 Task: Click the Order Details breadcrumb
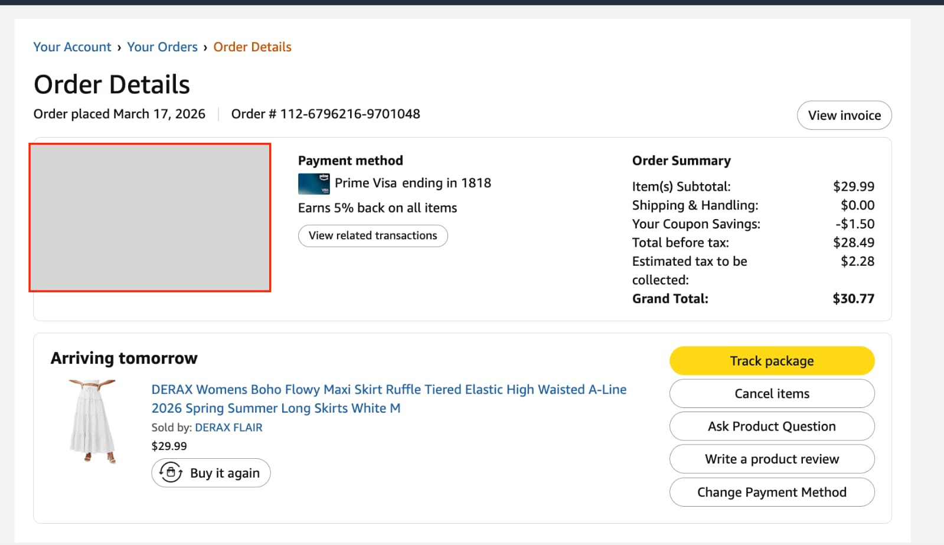click(252, 47)
